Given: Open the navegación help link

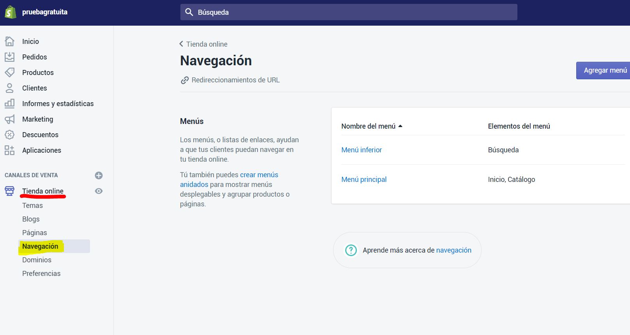Looking at the screenshot, I should 454,250.
